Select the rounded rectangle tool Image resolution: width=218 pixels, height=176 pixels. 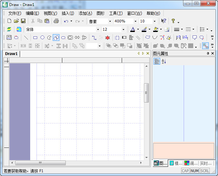point(63,38)
